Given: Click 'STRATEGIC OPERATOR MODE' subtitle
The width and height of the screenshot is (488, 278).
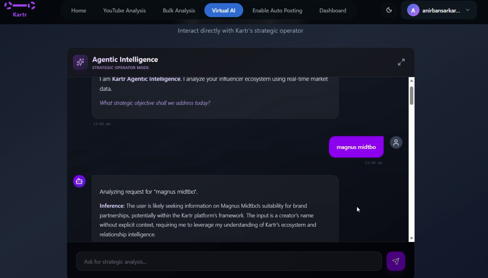Looking at the screenshot, I should 120,68.
